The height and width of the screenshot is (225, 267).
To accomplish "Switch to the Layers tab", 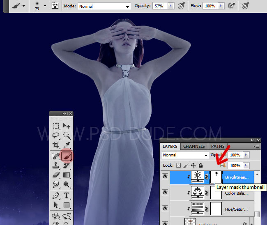I will pos(170,146).
